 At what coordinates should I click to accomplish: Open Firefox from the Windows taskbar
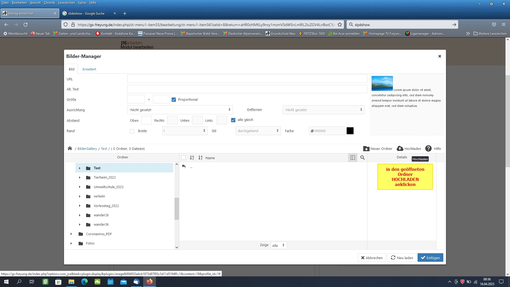pyautogui.click(x=150, y=282)
